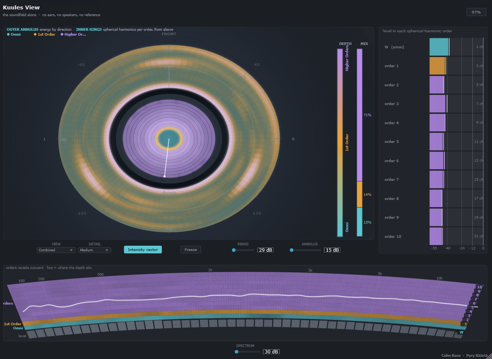The height and width of the screenshot is (359, 492).
Task: Select the W tab in spectrum
Action: pos(462,332)
